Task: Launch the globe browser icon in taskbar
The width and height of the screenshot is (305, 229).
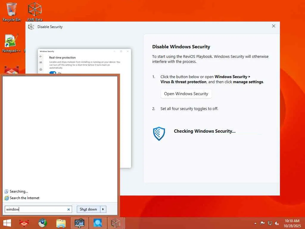Action: point(42,223)
